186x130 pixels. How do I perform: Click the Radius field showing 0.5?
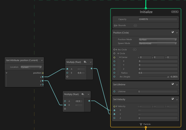point(158,73)
